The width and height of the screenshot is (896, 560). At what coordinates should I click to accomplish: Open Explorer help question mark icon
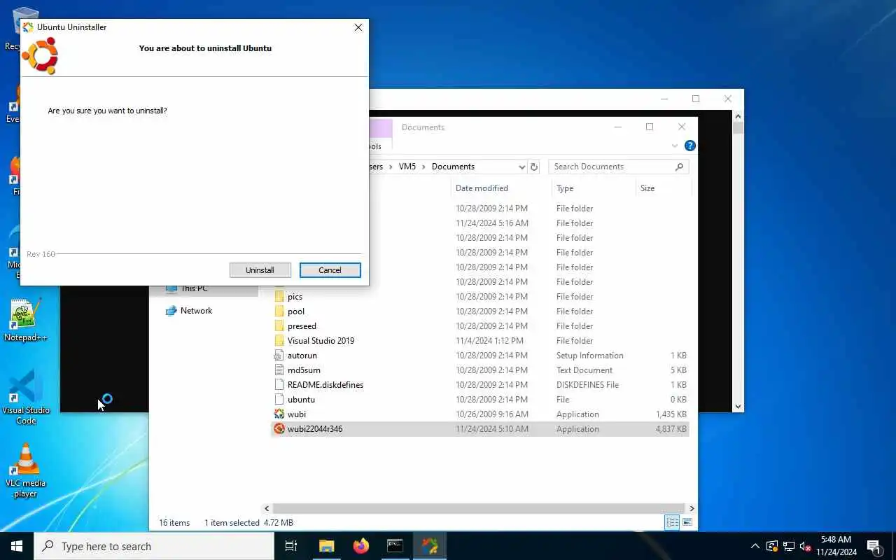point(689,146)
